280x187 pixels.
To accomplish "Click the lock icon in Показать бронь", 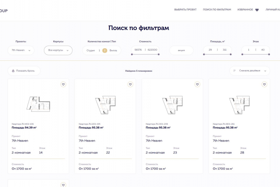I will point(13,71).
